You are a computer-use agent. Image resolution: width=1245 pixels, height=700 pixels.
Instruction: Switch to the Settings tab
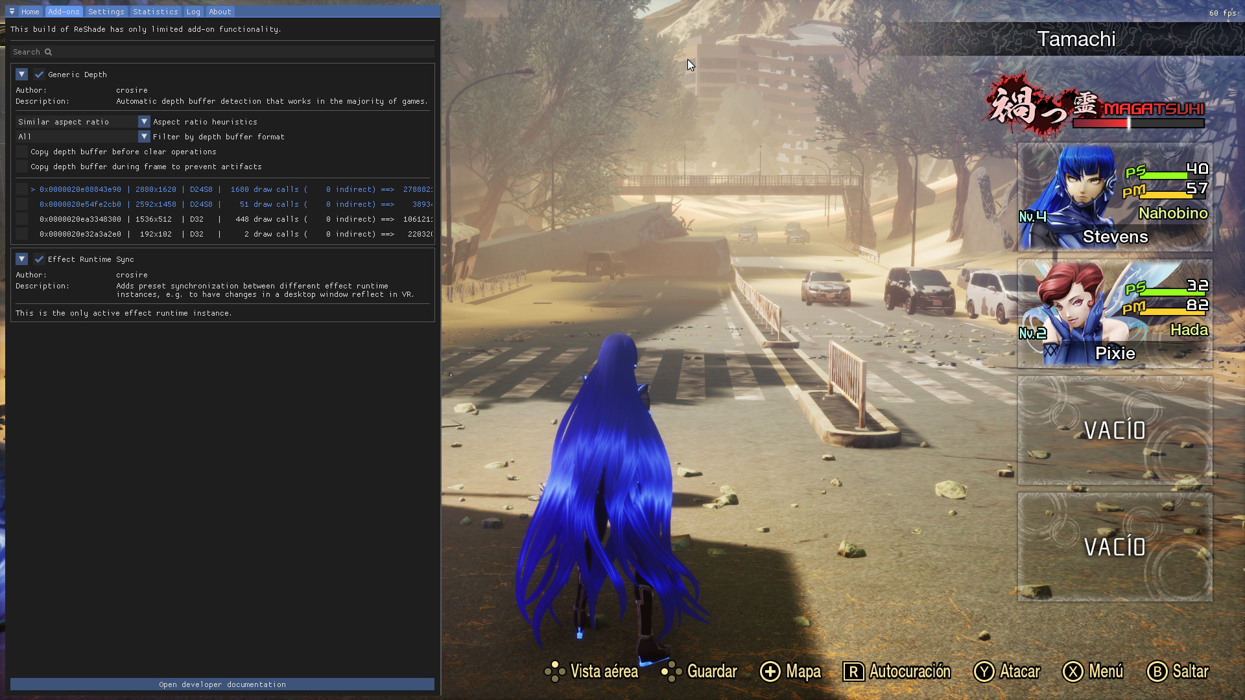(106, 11)
